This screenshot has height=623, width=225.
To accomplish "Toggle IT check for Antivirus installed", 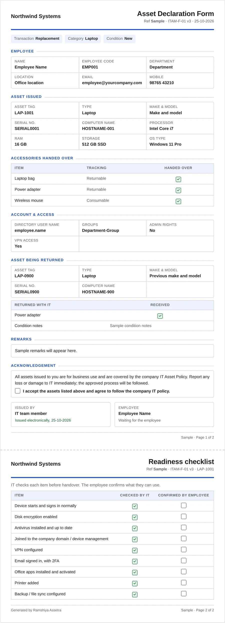I will click(x=135, y=528).
